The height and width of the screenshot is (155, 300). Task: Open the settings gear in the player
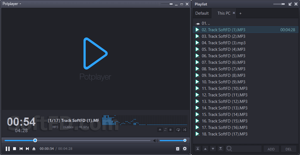pos(185,149)
